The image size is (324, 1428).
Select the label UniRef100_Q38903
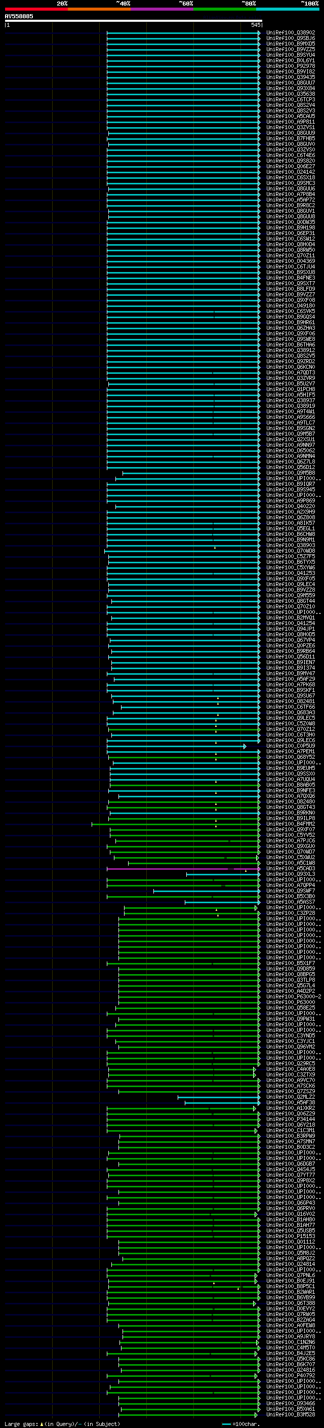click(x=291, y=546)
